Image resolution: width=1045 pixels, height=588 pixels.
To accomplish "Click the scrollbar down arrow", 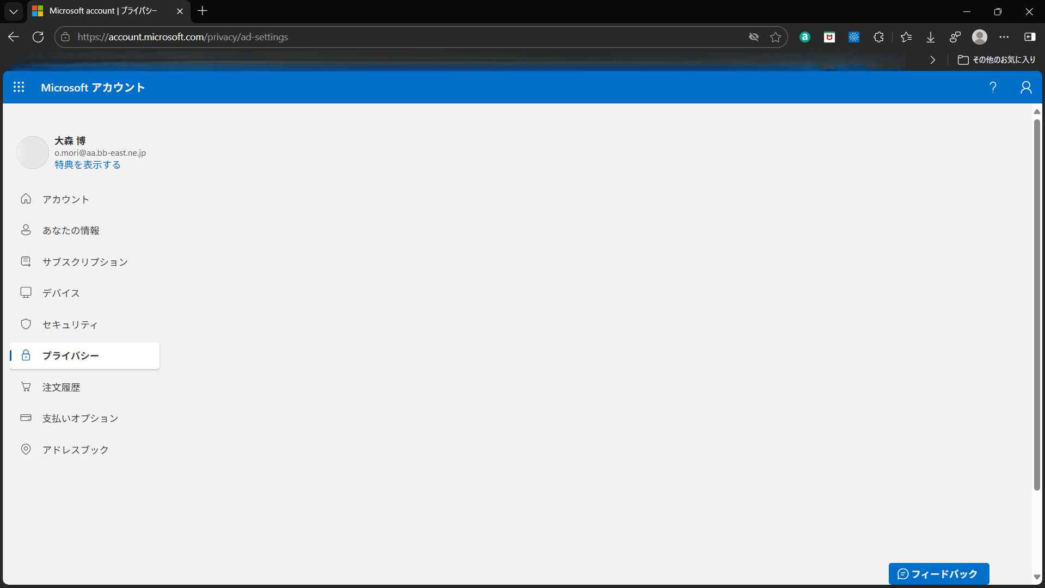I will [1037, 577].
